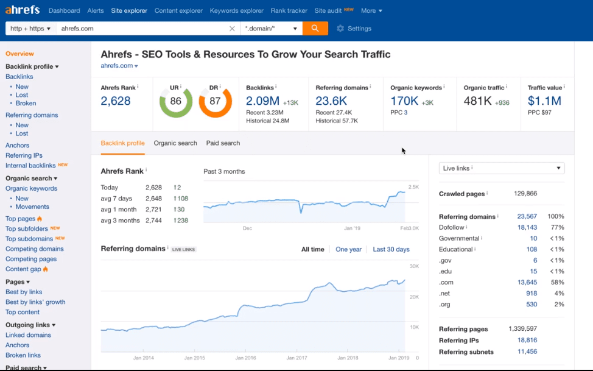Click the Crawled pages value 129,866

point(525,194)
